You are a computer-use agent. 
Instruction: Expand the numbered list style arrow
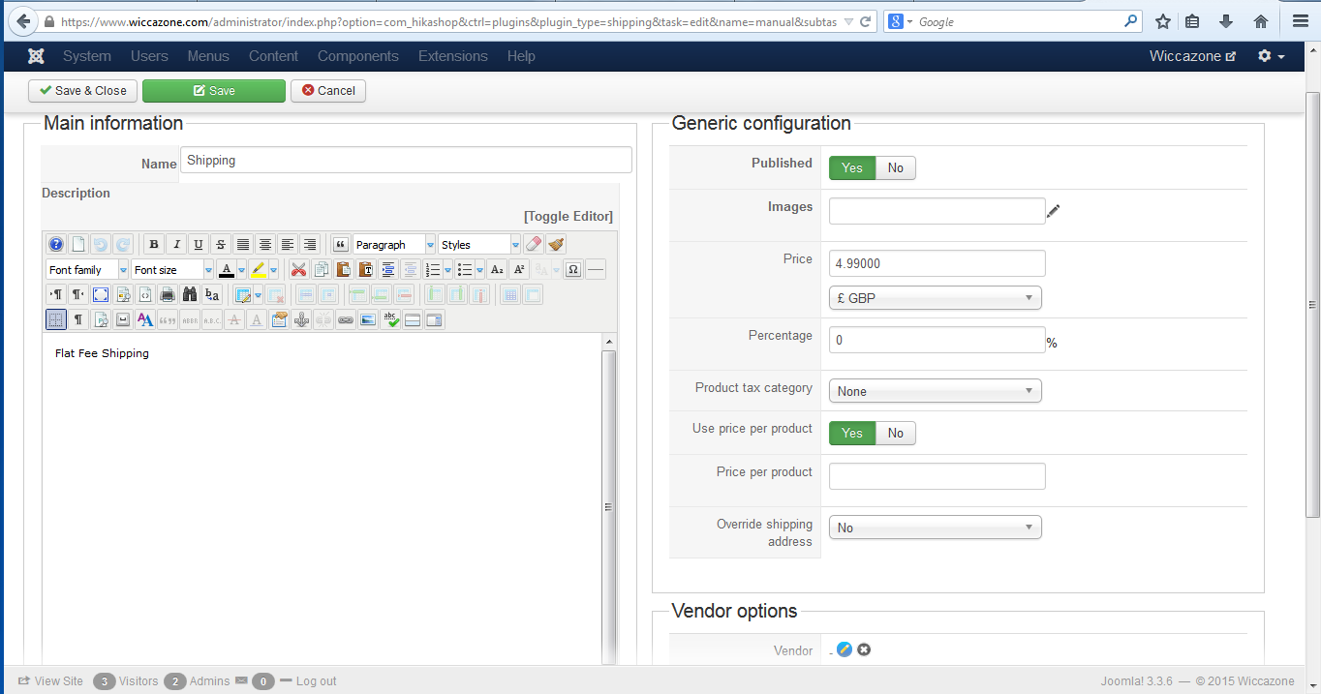point(448,270)
